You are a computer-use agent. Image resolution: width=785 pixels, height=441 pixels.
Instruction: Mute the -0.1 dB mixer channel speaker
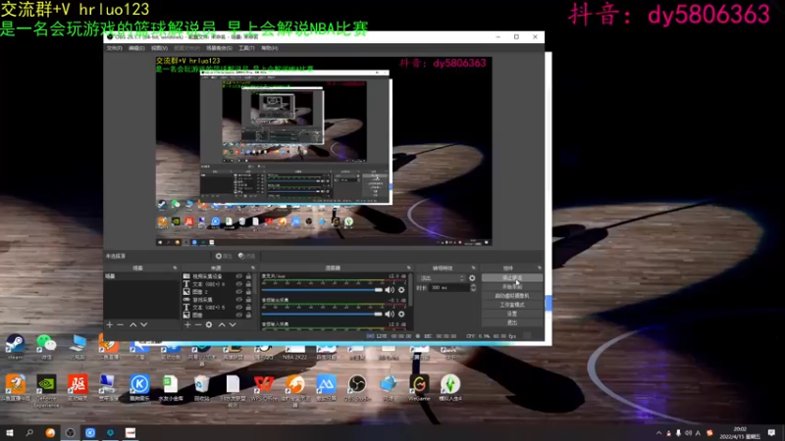390,314
